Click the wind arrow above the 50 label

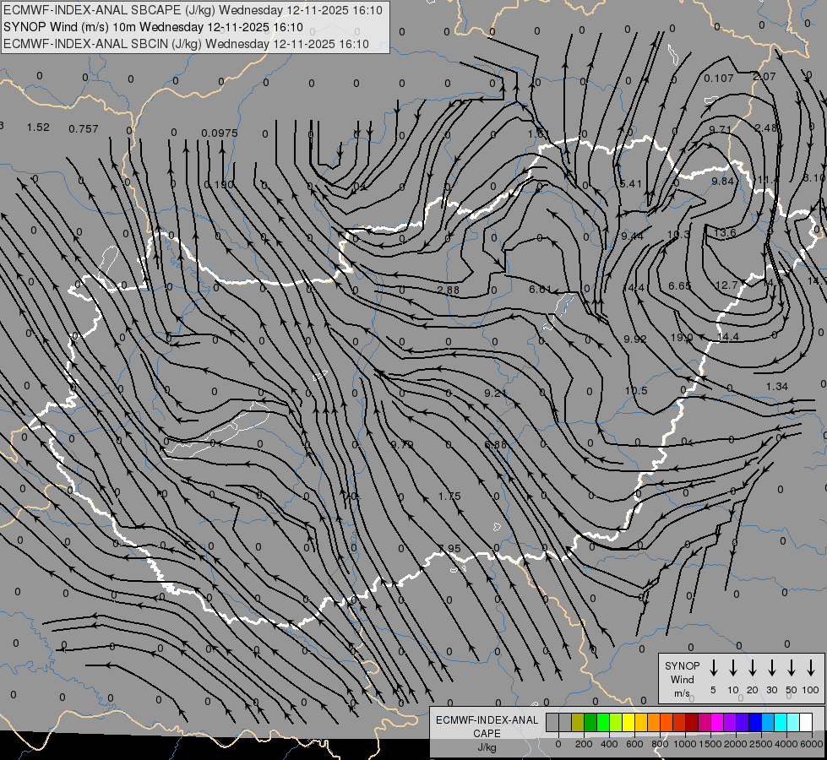792,668
